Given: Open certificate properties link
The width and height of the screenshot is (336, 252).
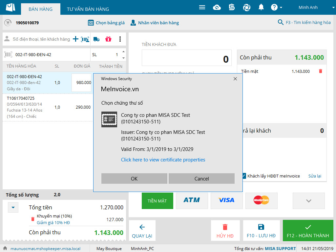Looking at the screenshot, I should coord(163,160).
